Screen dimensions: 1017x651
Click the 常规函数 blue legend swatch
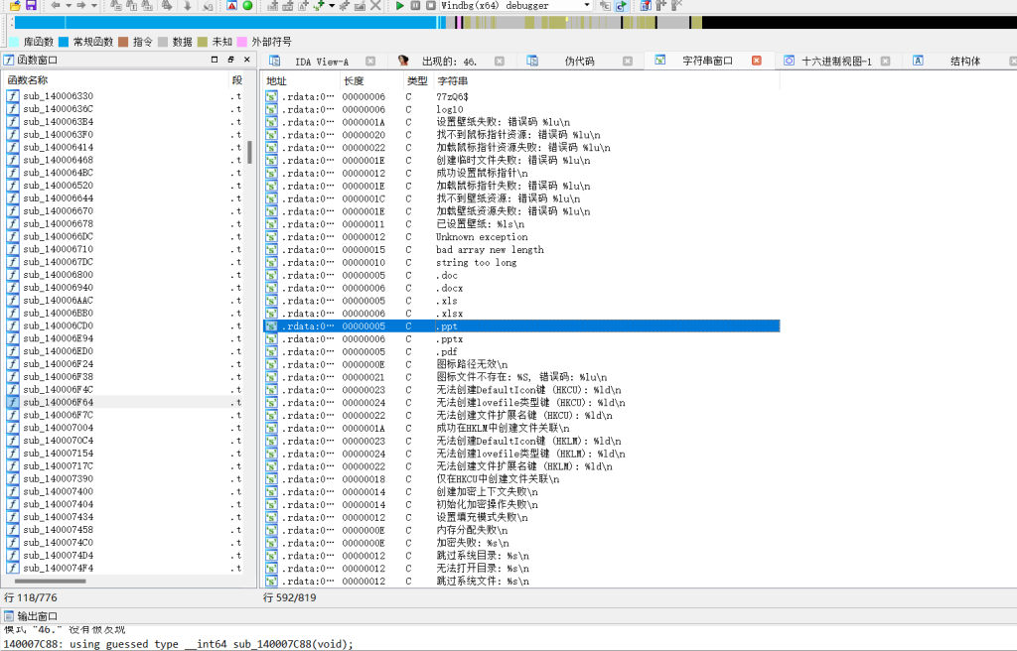point(64,42)
